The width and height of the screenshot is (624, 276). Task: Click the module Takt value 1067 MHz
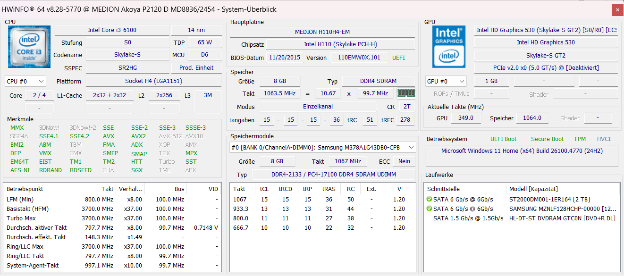click(348, 161)
